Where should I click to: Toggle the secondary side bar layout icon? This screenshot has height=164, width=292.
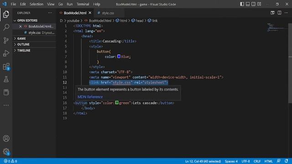tap(254, 4)
